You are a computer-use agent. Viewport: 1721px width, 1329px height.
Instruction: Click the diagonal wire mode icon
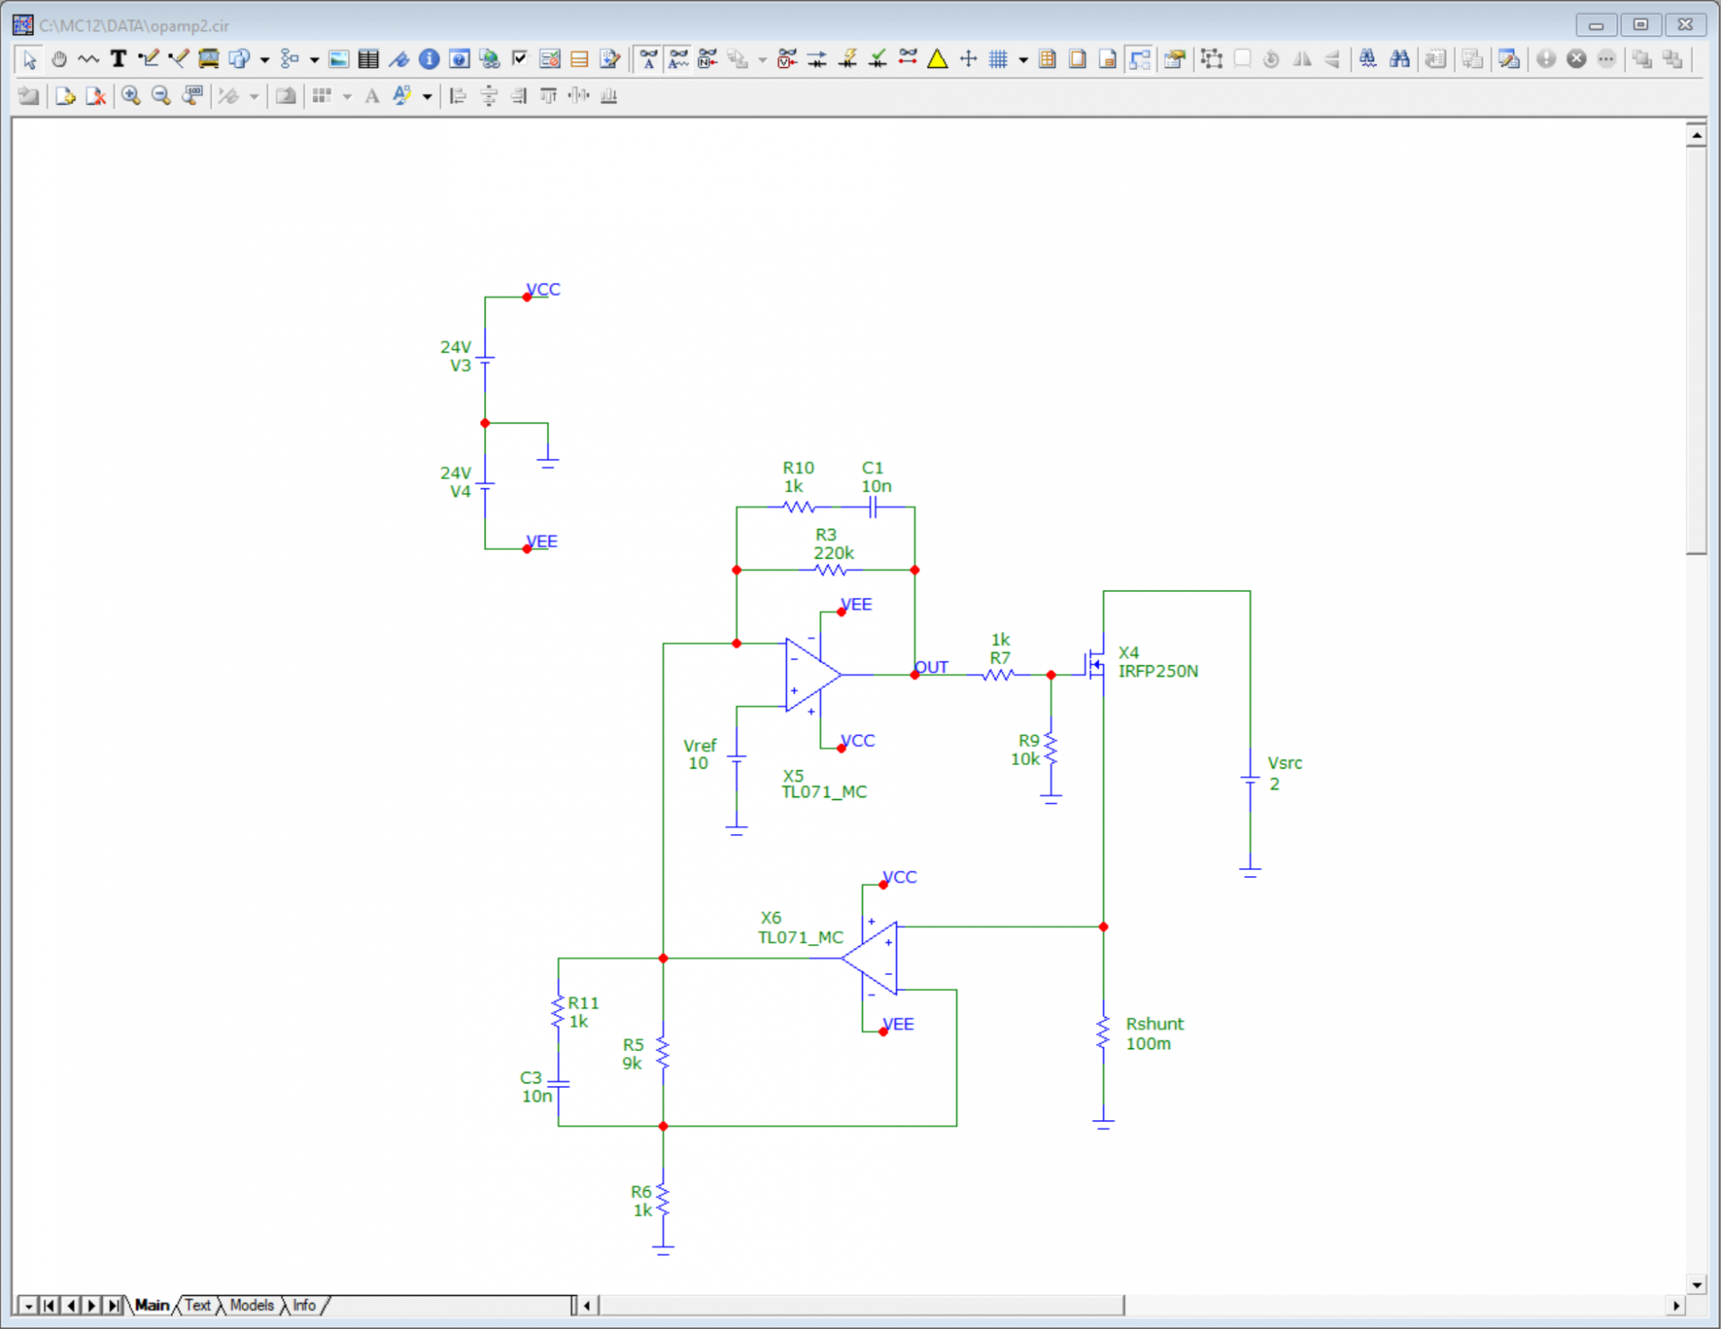coord(178,59)
